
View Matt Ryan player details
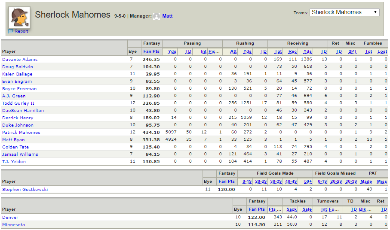[13, 140]
